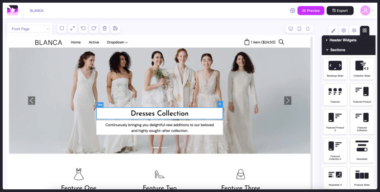This screenshot has width=380, height=192.
Task: Open the Front Page selector dropdown
Action: [30, 29]
